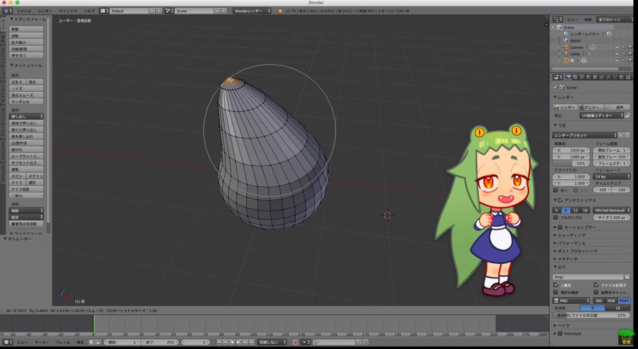Enable the フルサンプル checkbox
Image resolution: width=638 pixels, height=349 pixels.
coord(556,218)
